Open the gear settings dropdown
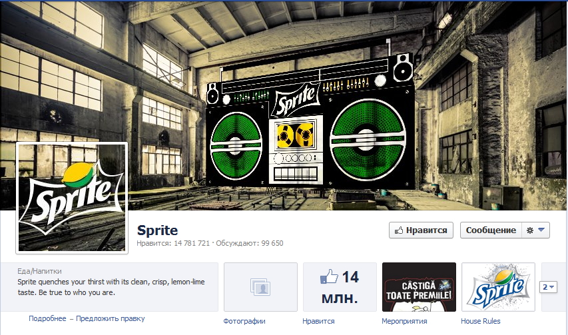This screenshot has width=568, height=335. pyautogui.click(x=536, y=230)
